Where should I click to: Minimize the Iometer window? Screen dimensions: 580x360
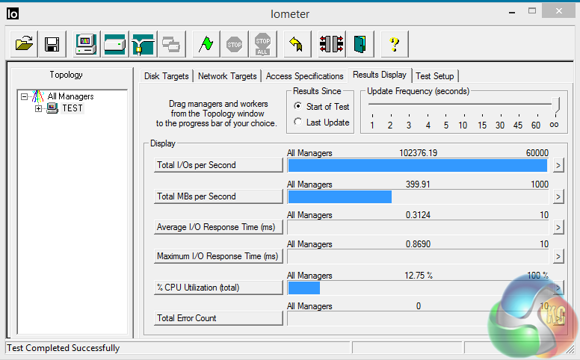tap(512, 12)
